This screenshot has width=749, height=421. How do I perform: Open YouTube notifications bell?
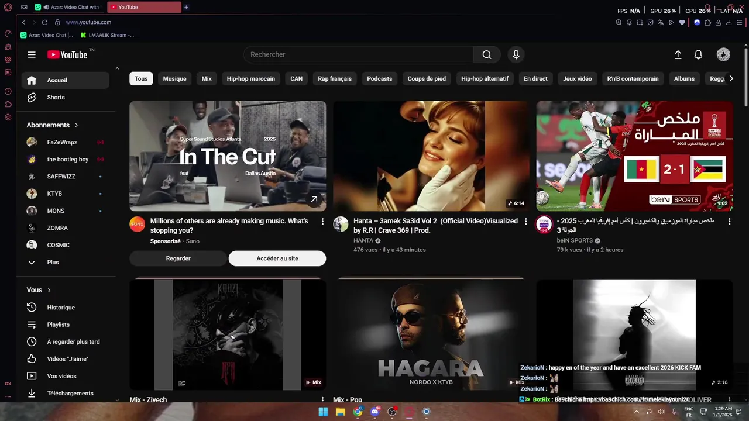point(698,54)
